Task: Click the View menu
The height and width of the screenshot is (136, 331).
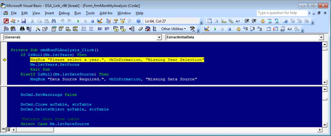Action: [x=36, y=13]
